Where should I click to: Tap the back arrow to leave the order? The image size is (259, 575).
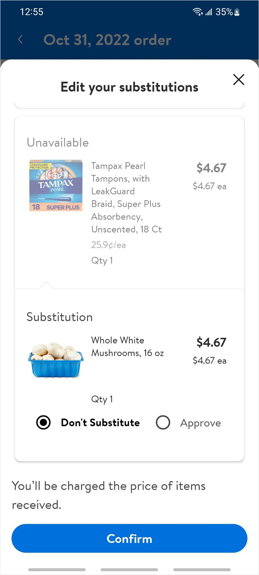20,40
